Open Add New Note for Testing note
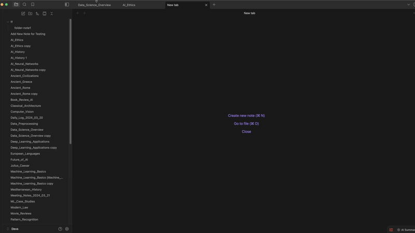Image resolution: width=415 pixels, height=233 pixels. (28, 34)
